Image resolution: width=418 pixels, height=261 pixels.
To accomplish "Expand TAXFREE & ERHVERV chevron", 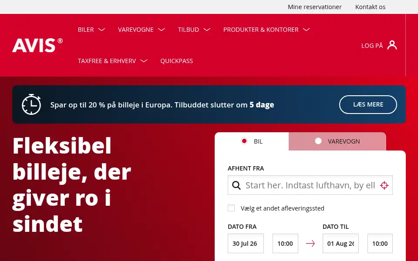I will point(144,61).
